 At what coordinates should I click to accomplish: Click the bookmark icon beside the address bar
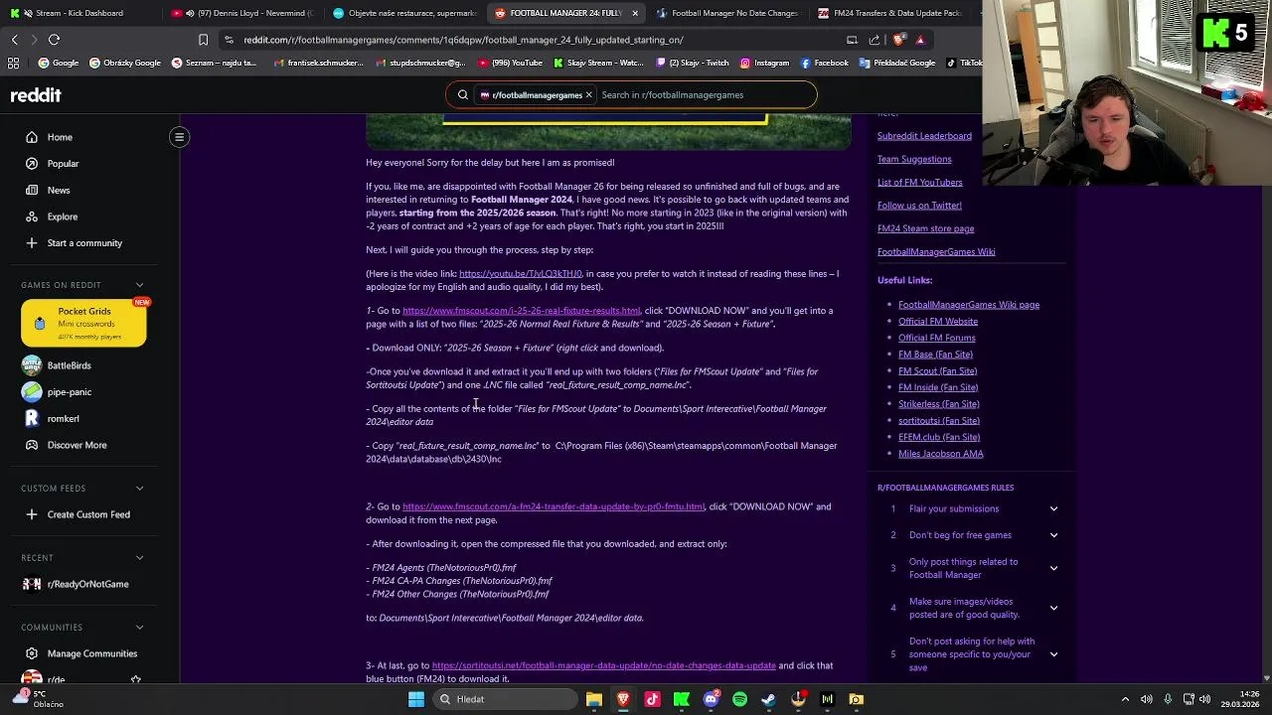(203, 40)
